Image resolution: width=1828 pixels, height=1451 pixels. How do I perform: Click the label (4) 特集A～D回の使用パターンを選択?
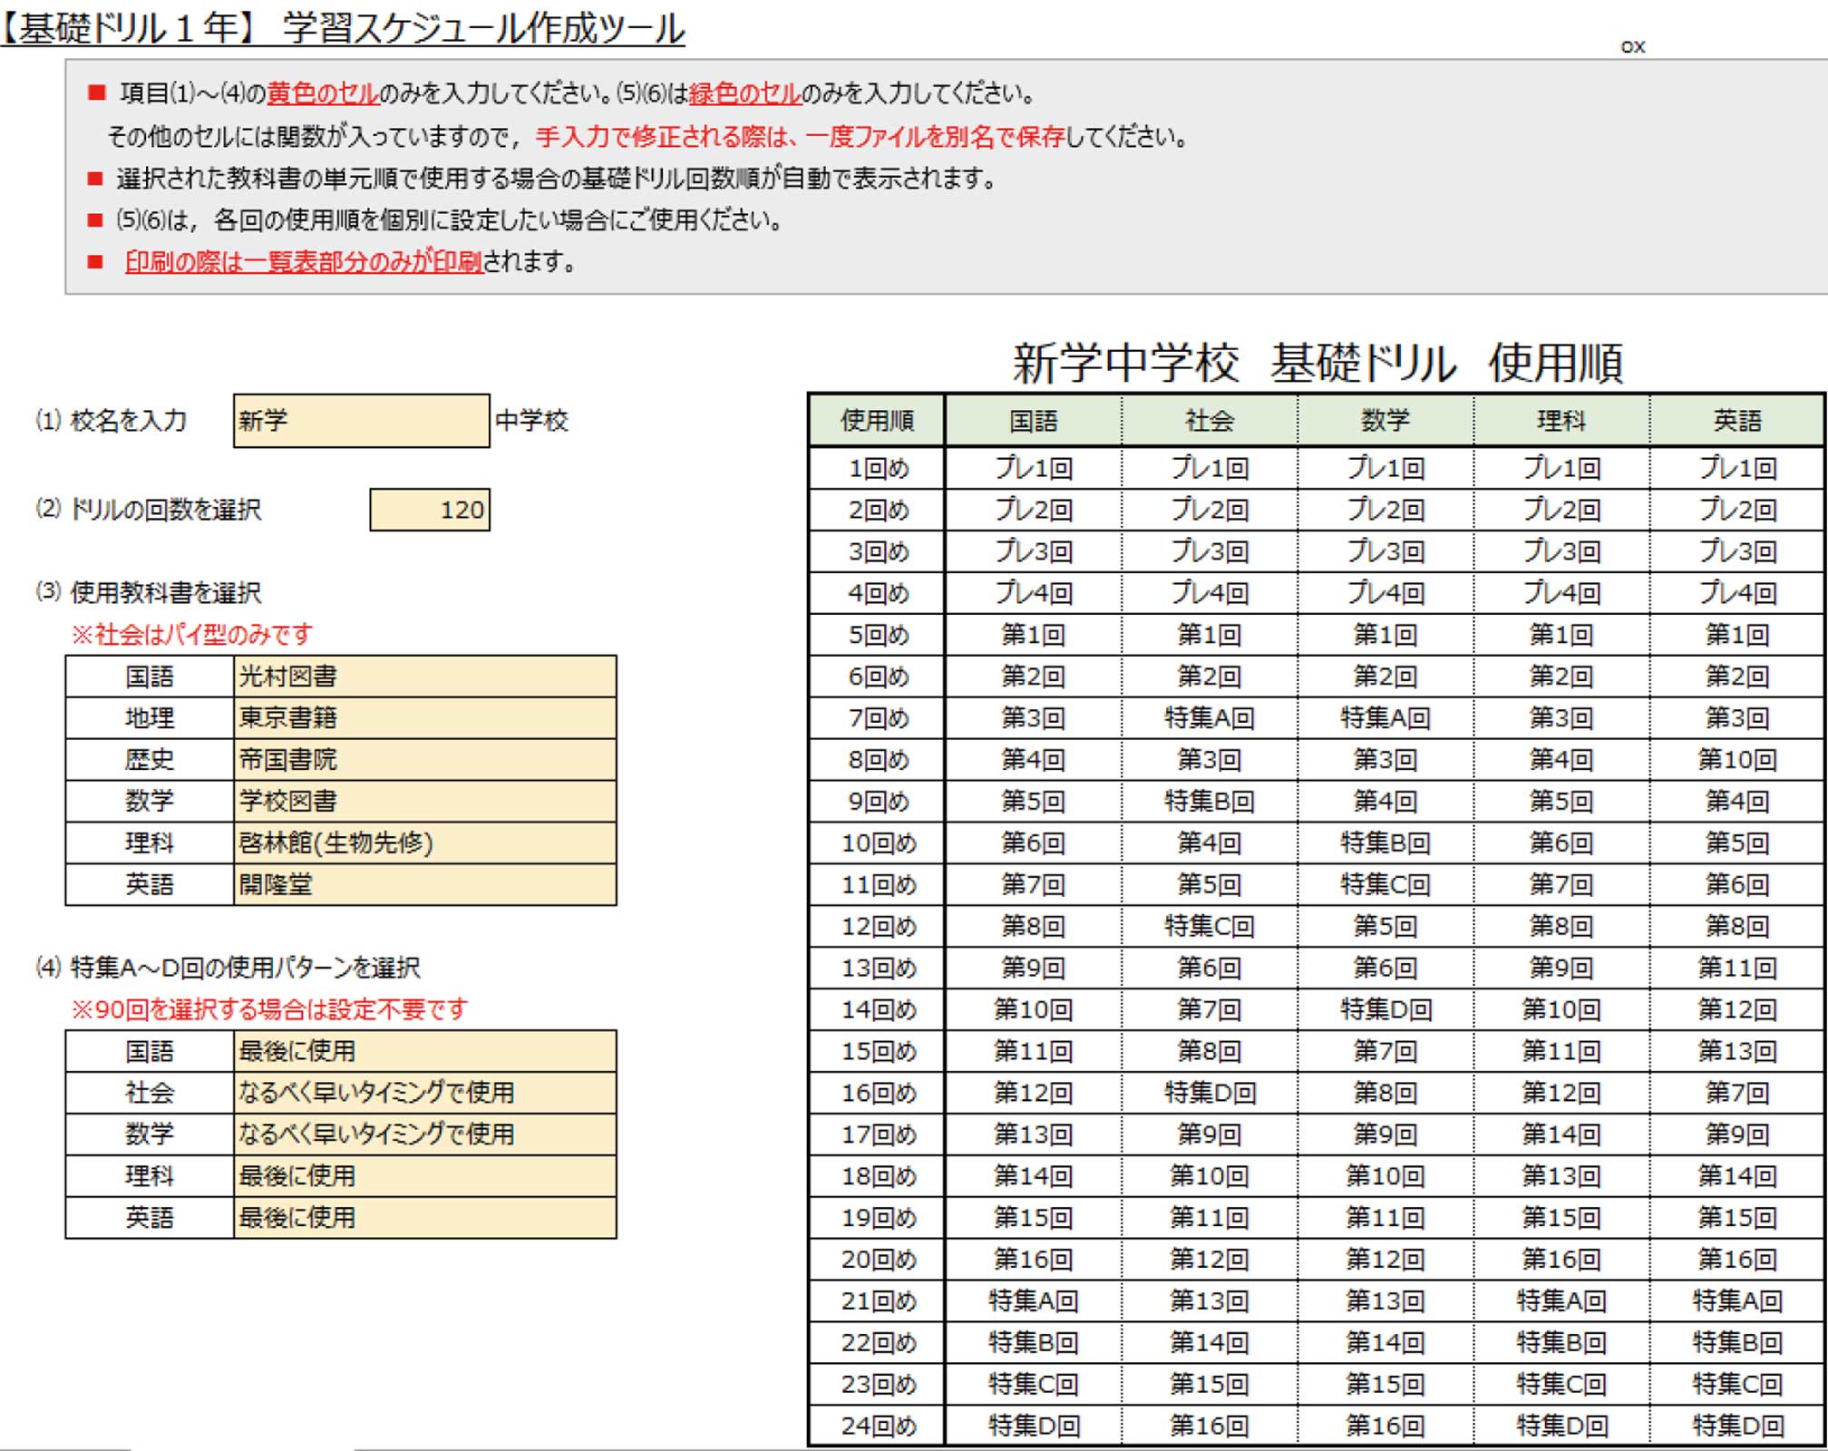(x=228, y=969)
